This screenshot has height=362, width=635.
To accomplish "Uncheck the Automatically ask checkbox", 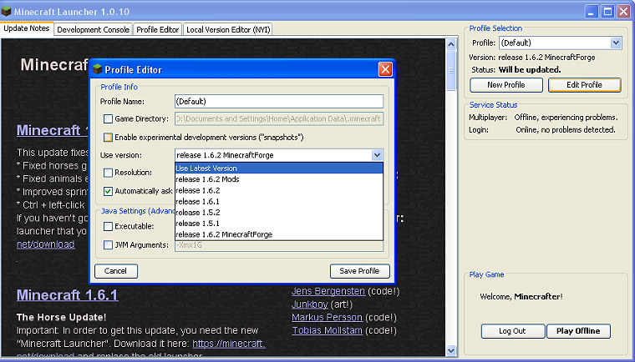I will coord(108,191).
